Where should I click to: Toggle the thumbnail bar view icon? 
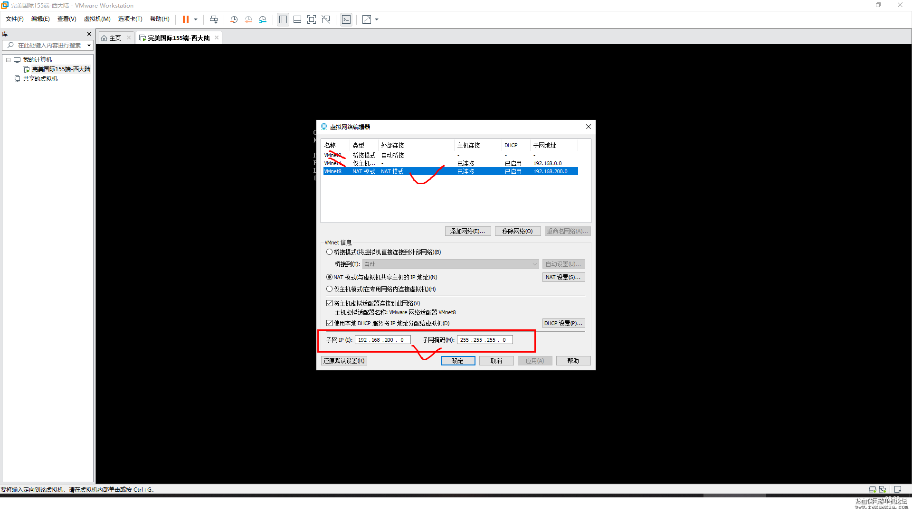(x=297, y=19)
